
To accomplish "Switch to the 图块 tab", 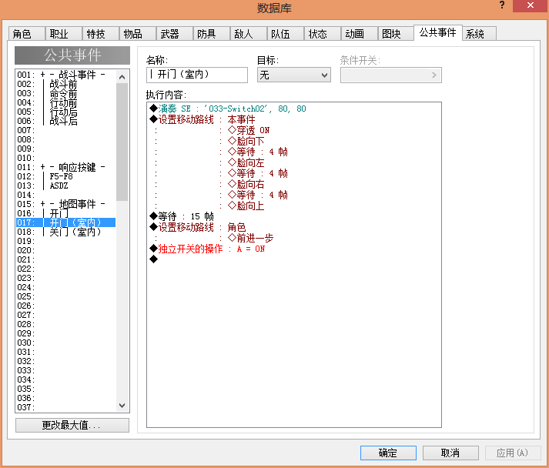I will pos(397,34).
